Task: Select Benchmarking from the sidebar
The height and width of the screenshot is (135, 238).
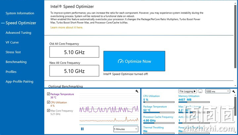Action: click(16, 62)
